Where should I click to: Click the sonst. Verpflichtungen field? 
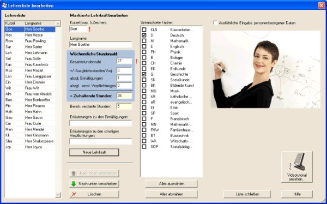124,86
